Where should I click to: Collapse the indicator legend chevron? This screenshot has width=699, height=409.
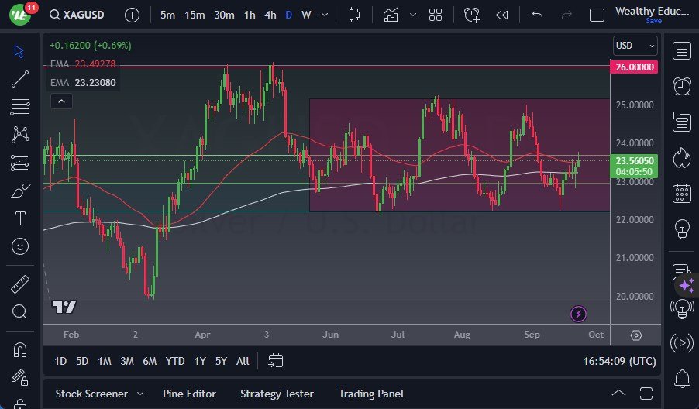point(60,101)
